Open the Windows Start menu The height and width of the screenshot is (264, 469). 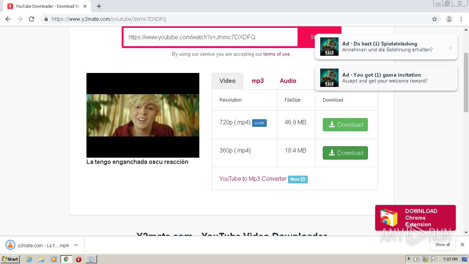click(x=10, y=259)
